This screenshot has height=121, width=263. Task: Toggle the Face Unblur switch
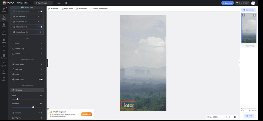[41, 27]
